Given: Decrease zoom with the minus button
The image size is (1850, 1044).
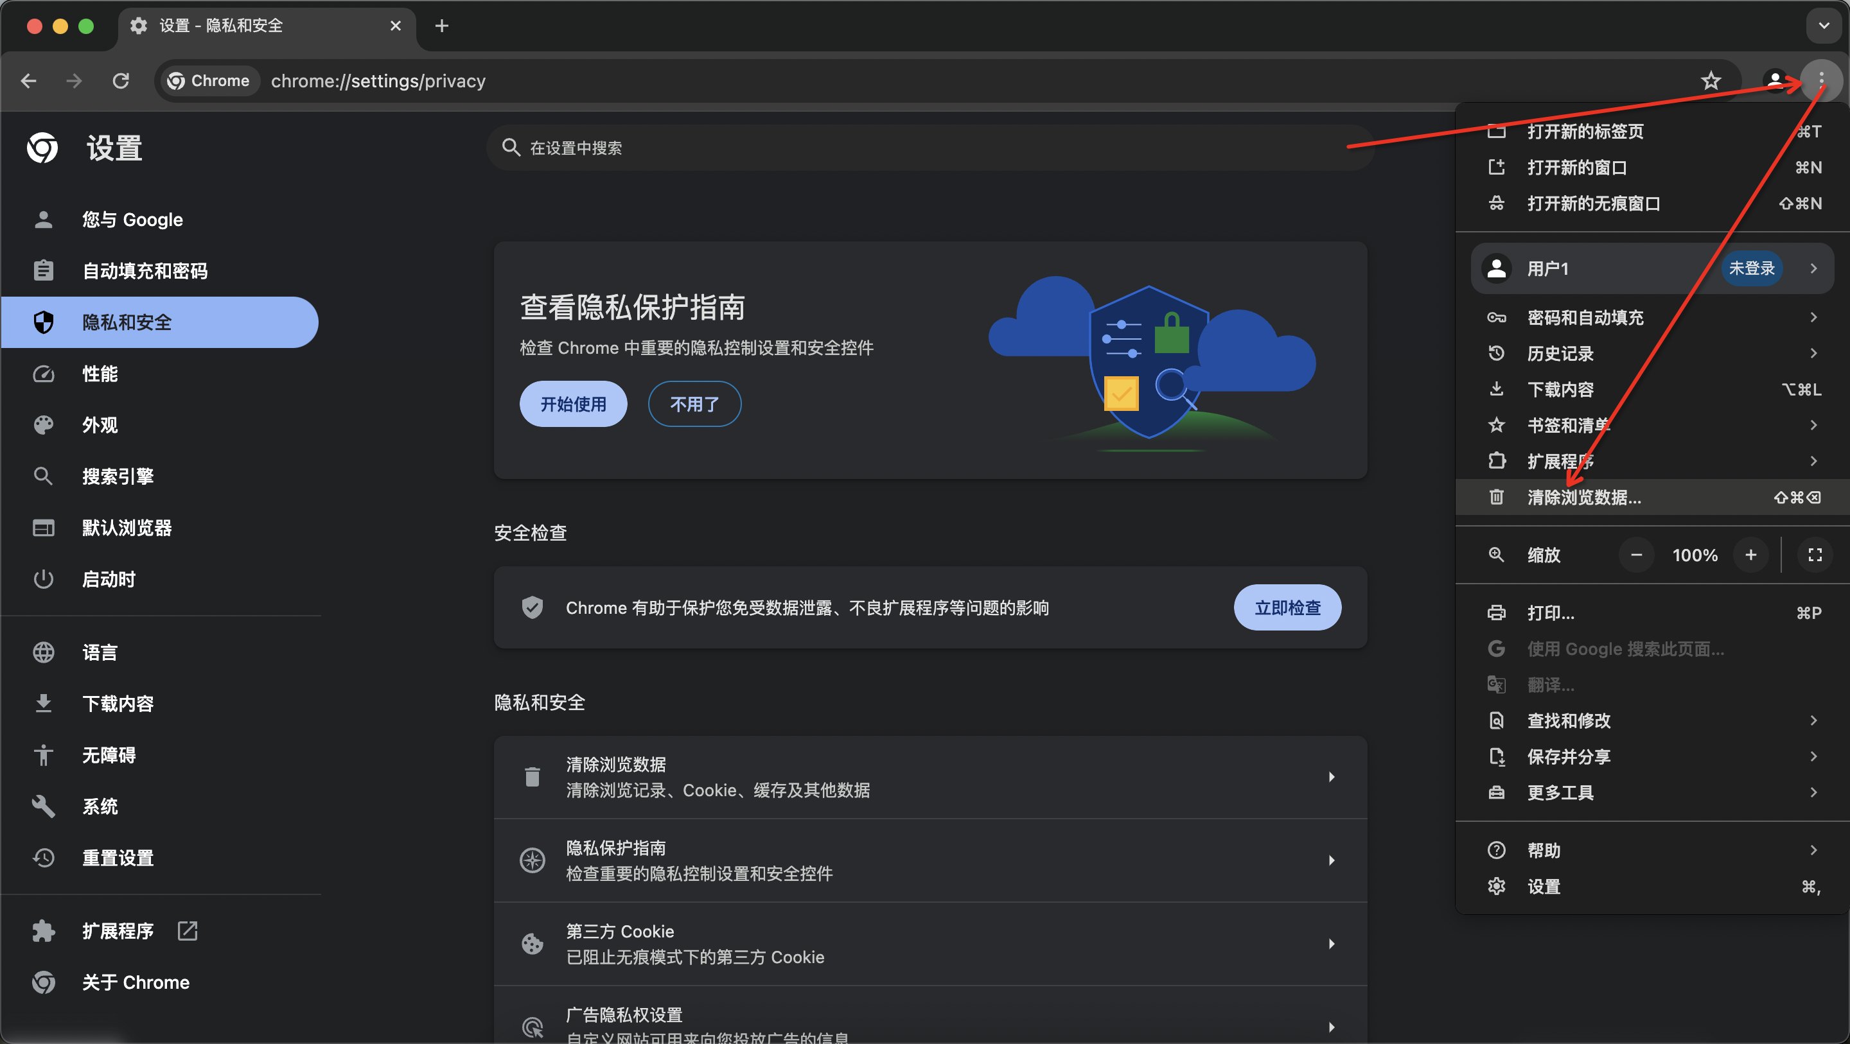Looking at the screenshot, I should (x=1636, y=554).
